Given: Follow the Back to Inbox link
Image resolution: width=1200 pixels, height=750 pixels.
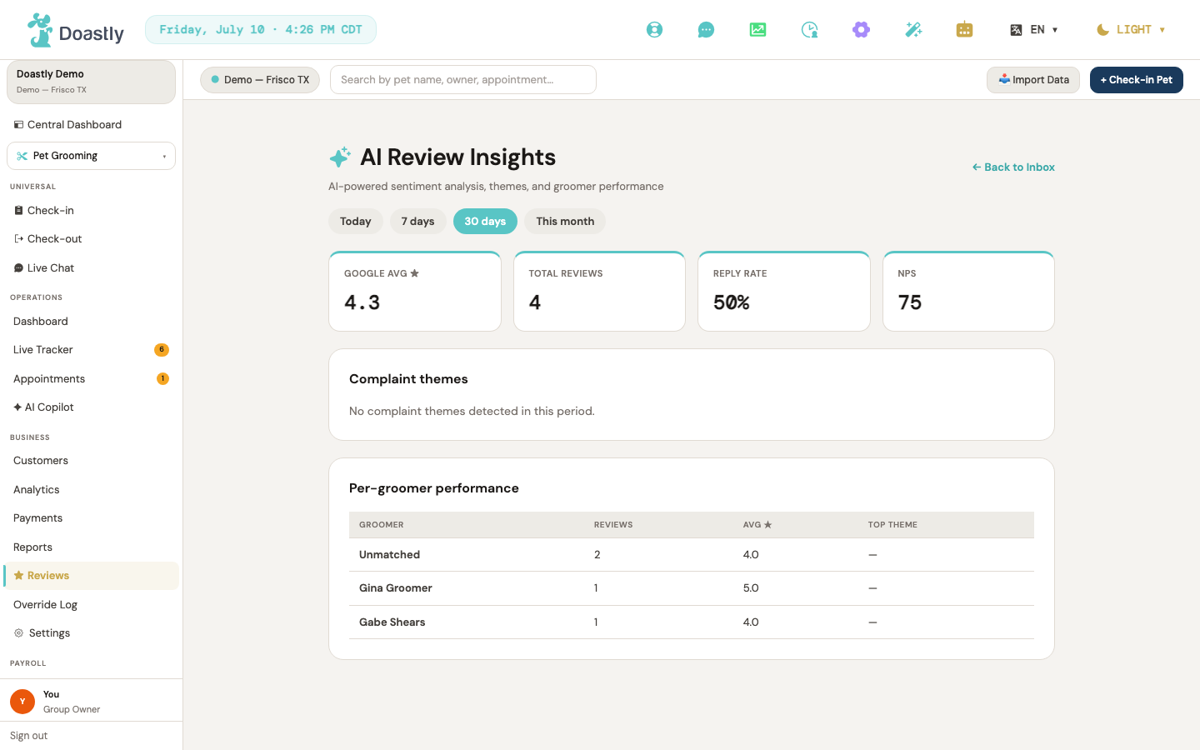Looking at the screenshot, I should click(1013, 167).
